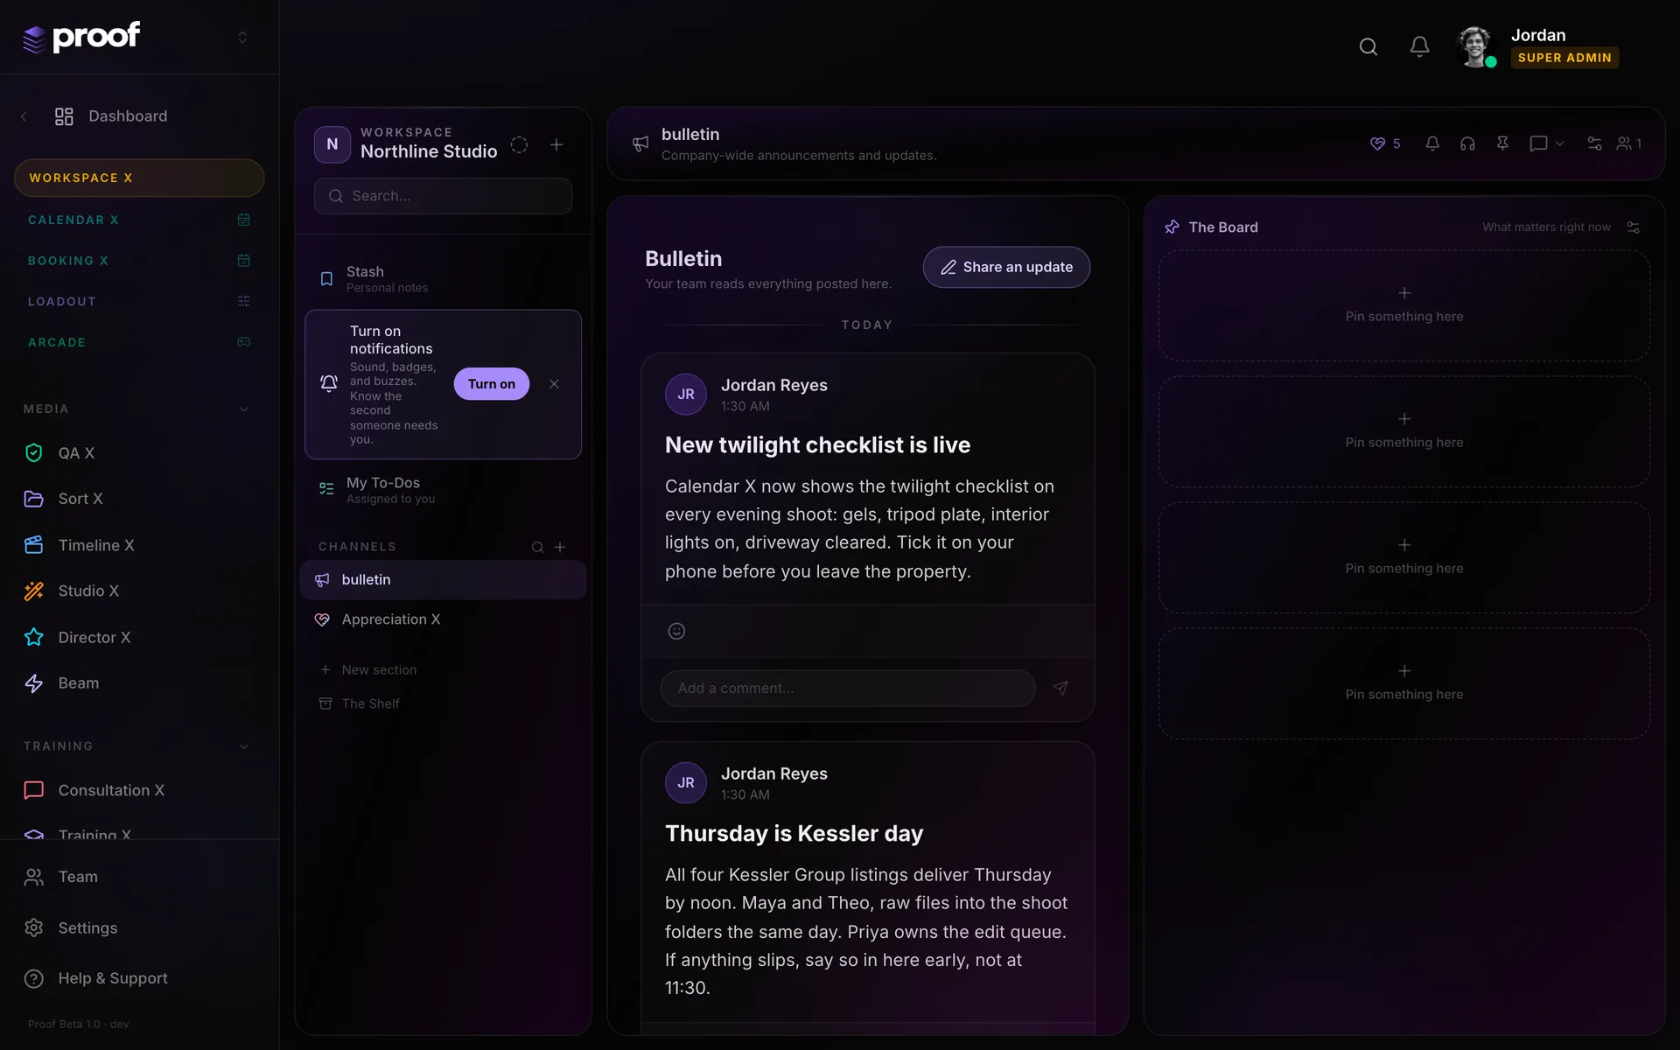Open notifications bell in the top bar
1680x1050 pixels.
point(1419,46)
